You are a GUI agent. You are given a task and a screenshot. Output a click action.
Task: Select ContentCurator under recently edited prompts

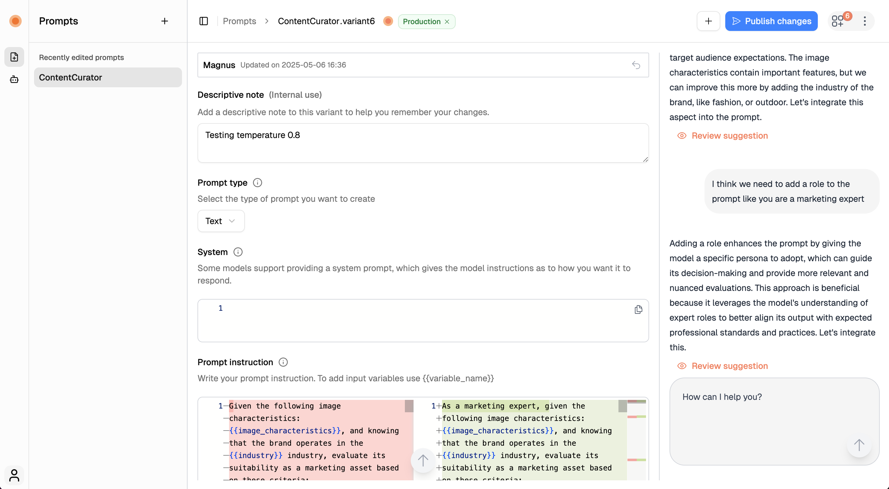pyautogui.click(x=71, y=77)
